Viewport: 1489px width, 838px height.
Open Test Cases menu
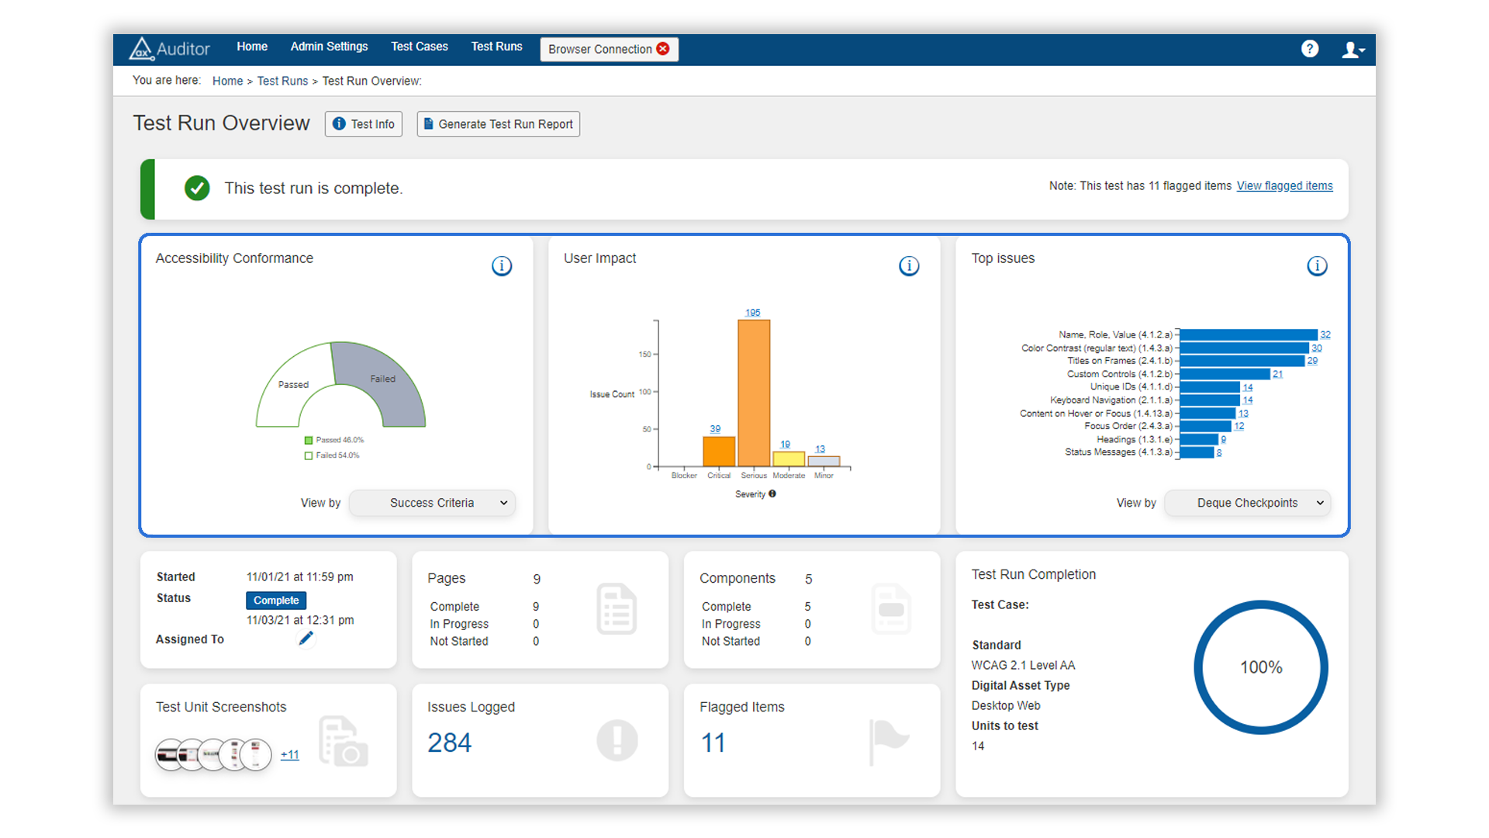420,47
